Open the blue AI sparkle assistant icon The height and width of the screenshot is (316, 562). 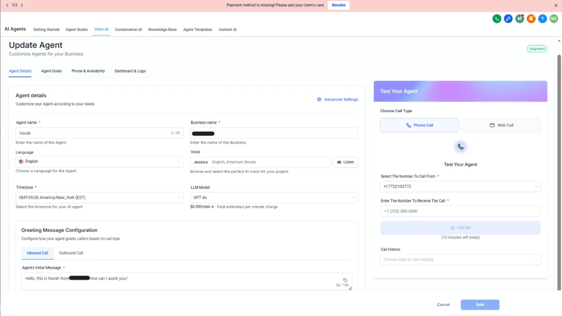tap(508, 19)
